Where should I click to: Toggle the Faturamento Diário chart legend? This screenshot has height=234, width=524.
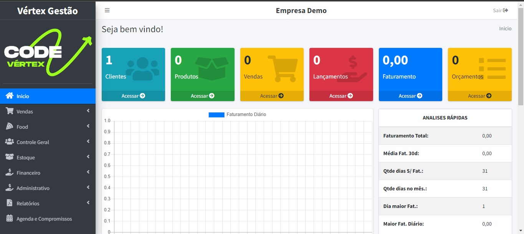point(237,115)
